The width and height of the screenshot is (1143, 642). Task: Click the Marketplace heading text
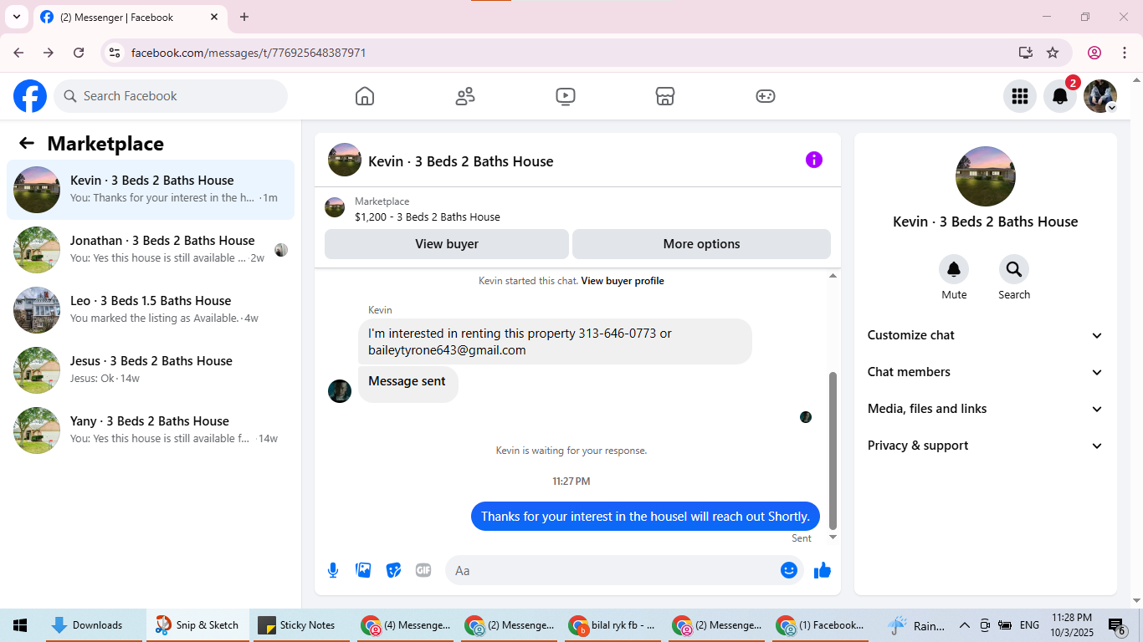[x=105, y=143]
